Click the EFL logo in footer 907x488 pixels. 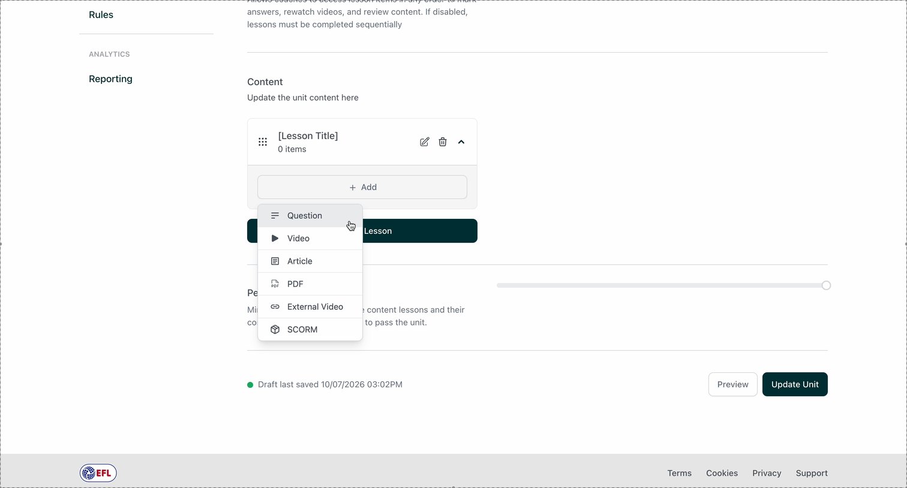98,473
